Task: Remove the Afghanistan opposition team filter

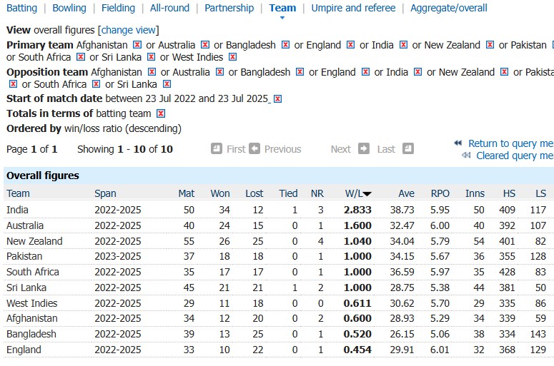Action: pos(152,72)
